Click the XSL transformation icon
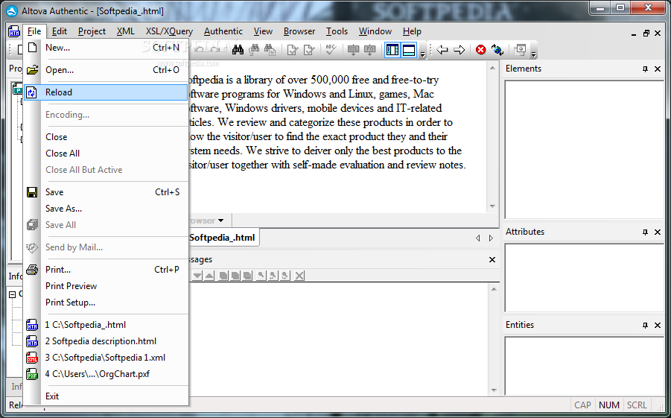The width and height of the screenshot is (671, 418). (x=354, y=50)
